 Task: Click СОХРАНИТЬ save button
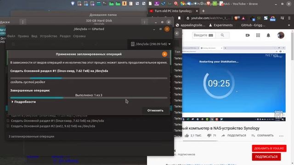point(262,136)
